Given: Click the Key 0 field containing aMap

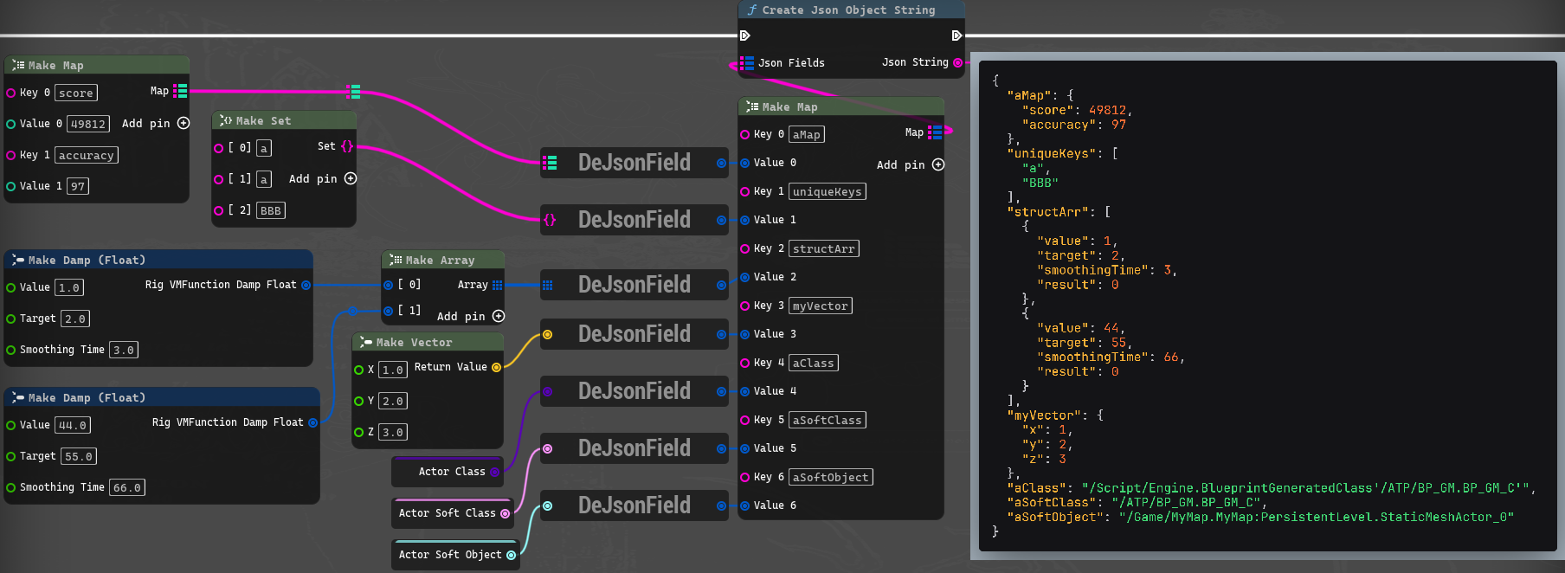Looking at the screenshot, I should (x=807, y=134).
